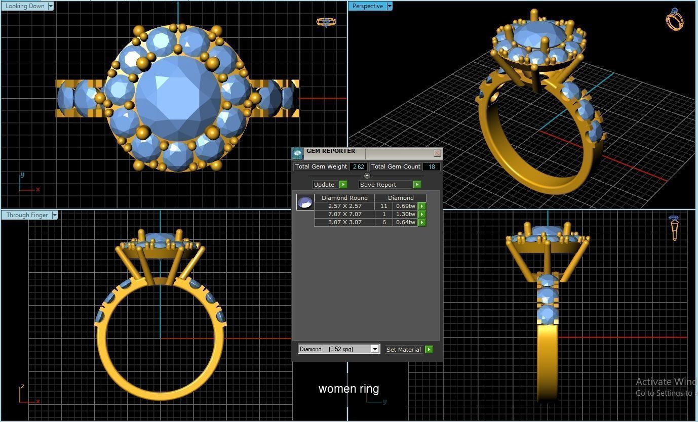The height and width of the screenshot is (422, 698).
Task: Click the Set Material button
Action: pos(404,349)
